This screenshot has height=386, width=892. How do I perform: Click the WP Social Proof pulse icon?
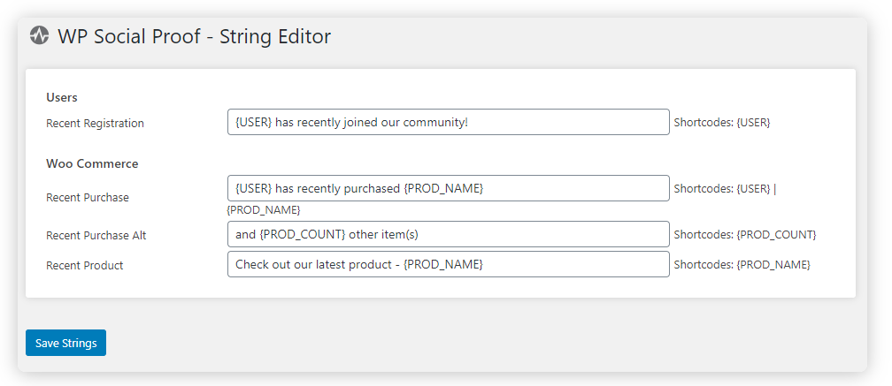click(x=39, y=35)
